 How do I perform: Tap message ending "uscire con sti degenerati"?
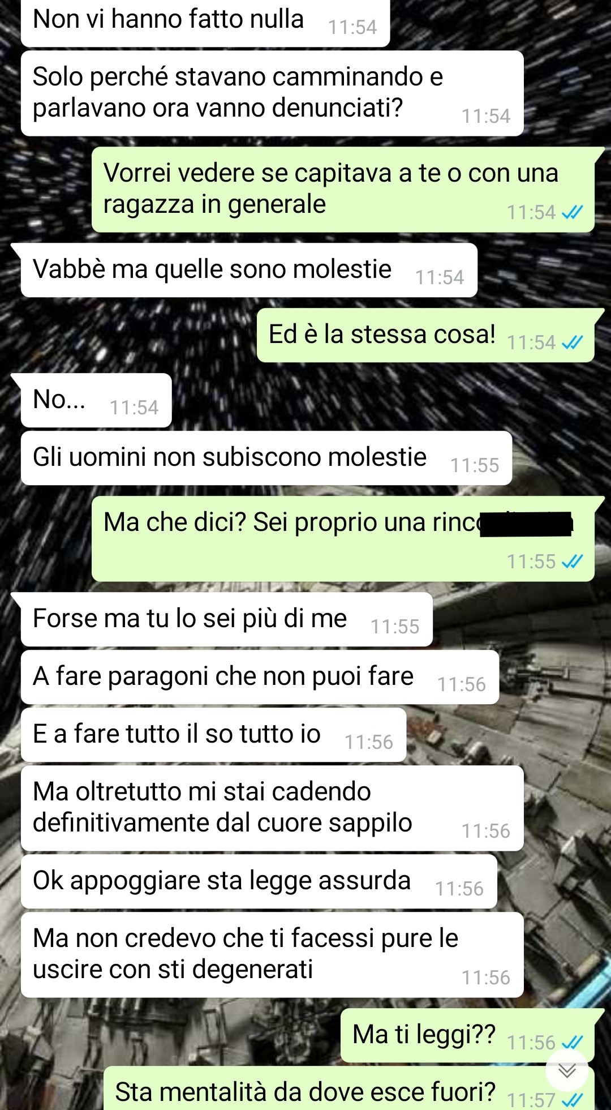[272, 955]
